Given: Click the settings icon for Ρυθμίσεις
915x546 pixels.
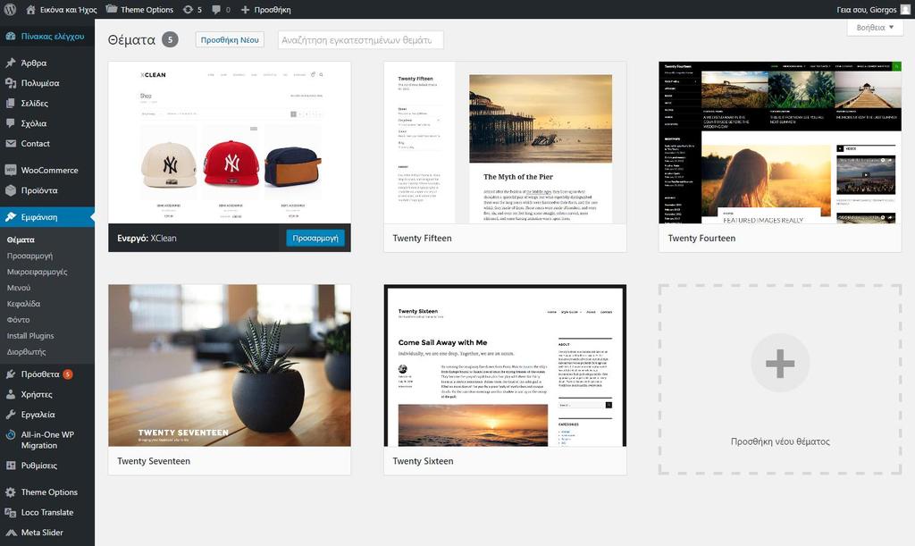Looking at the screenshot, I should (11, 466).
